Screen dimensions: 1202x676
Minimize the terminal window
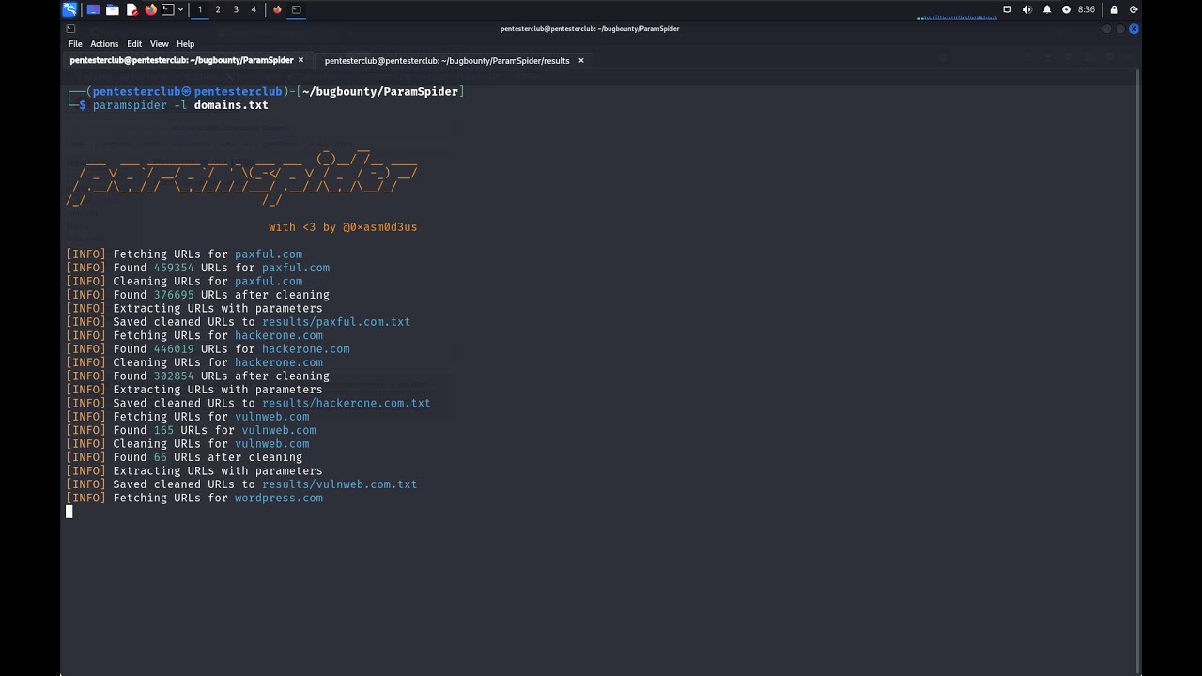click(x=1107, y=29)
